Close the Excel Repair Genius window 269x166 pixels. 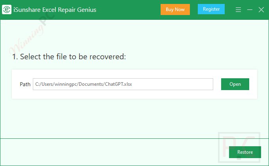pos(261,10)
